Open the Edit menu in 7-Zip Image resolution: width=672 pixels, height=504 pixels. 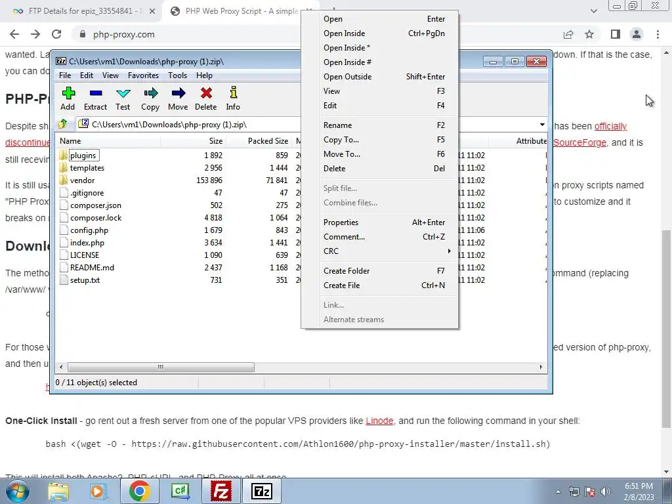[x=87, y=75]
